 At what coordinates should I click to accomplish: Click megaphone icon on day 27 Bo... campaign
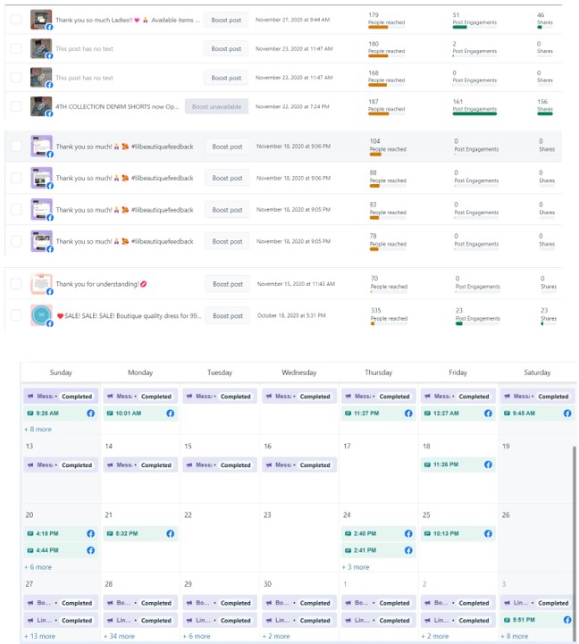pyautogui.click(x=30, y=603)
